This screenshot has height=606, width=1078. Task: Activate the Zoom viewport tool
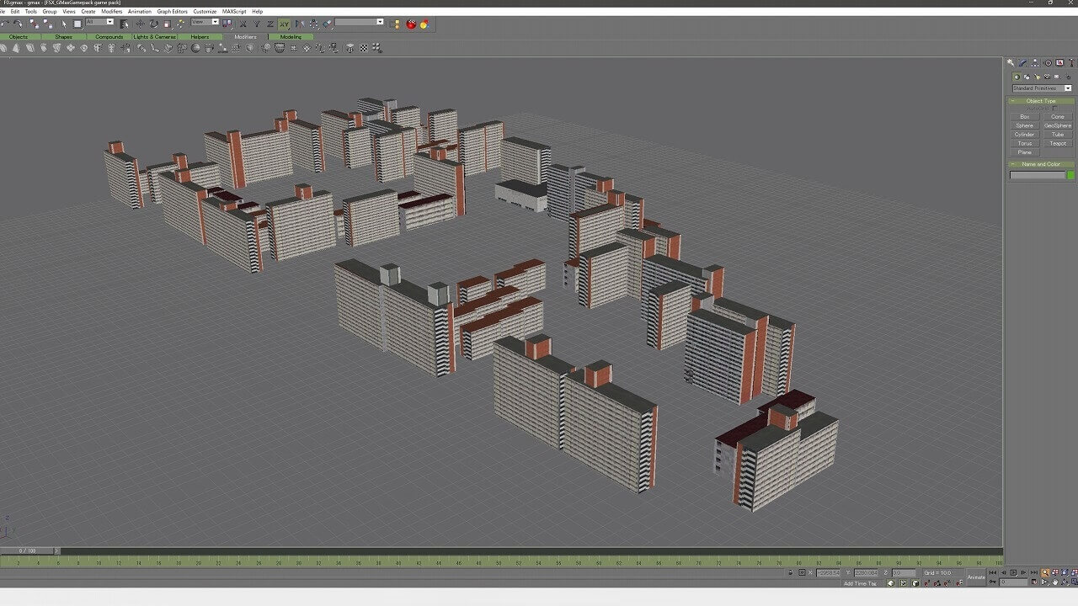[1045, 573]
